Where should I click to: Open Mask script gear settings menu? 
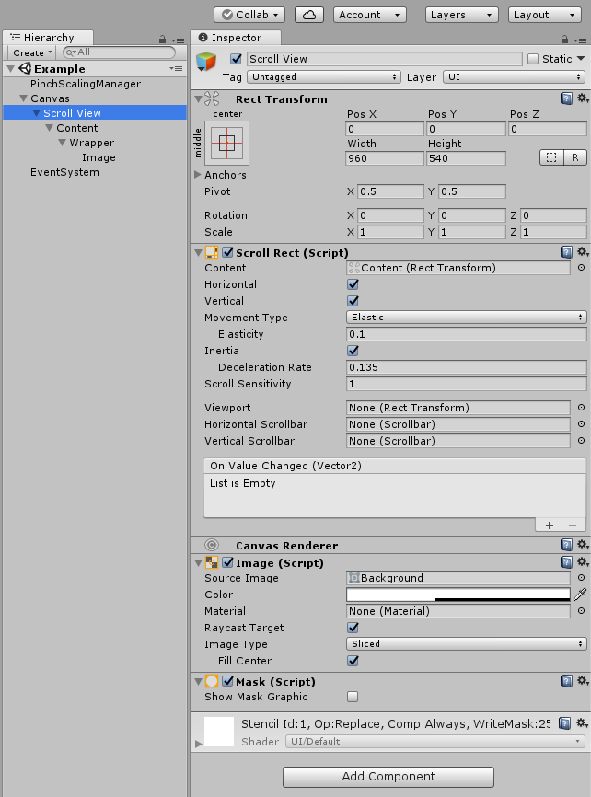(583, 681)
